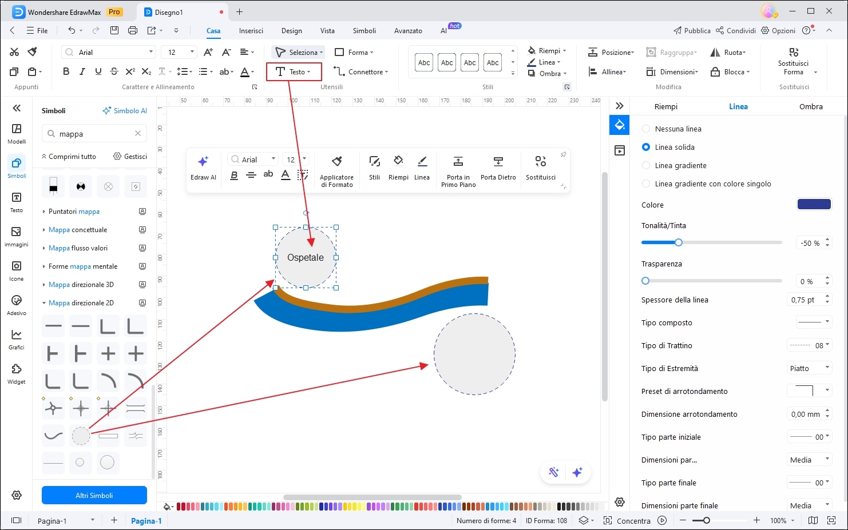This screenshot has height=530, width=848.
Task: Select Nessuna linea radio option
Action: coord(646,129)
